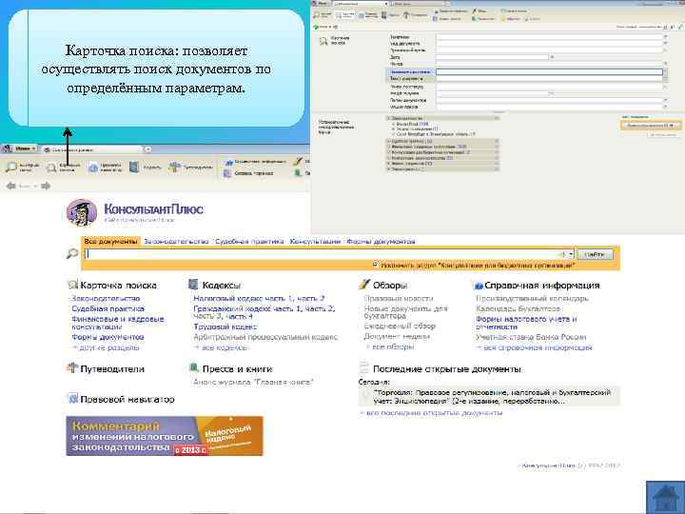Open Арбитражный процессуальный кодекс link
The image size is (685, 514).
click(x=265, y=337)
